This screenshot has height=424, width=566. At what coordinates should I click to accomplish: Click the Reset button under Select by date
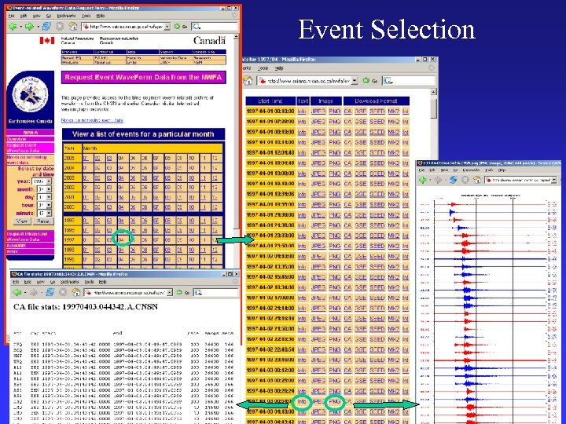(43, 221)
